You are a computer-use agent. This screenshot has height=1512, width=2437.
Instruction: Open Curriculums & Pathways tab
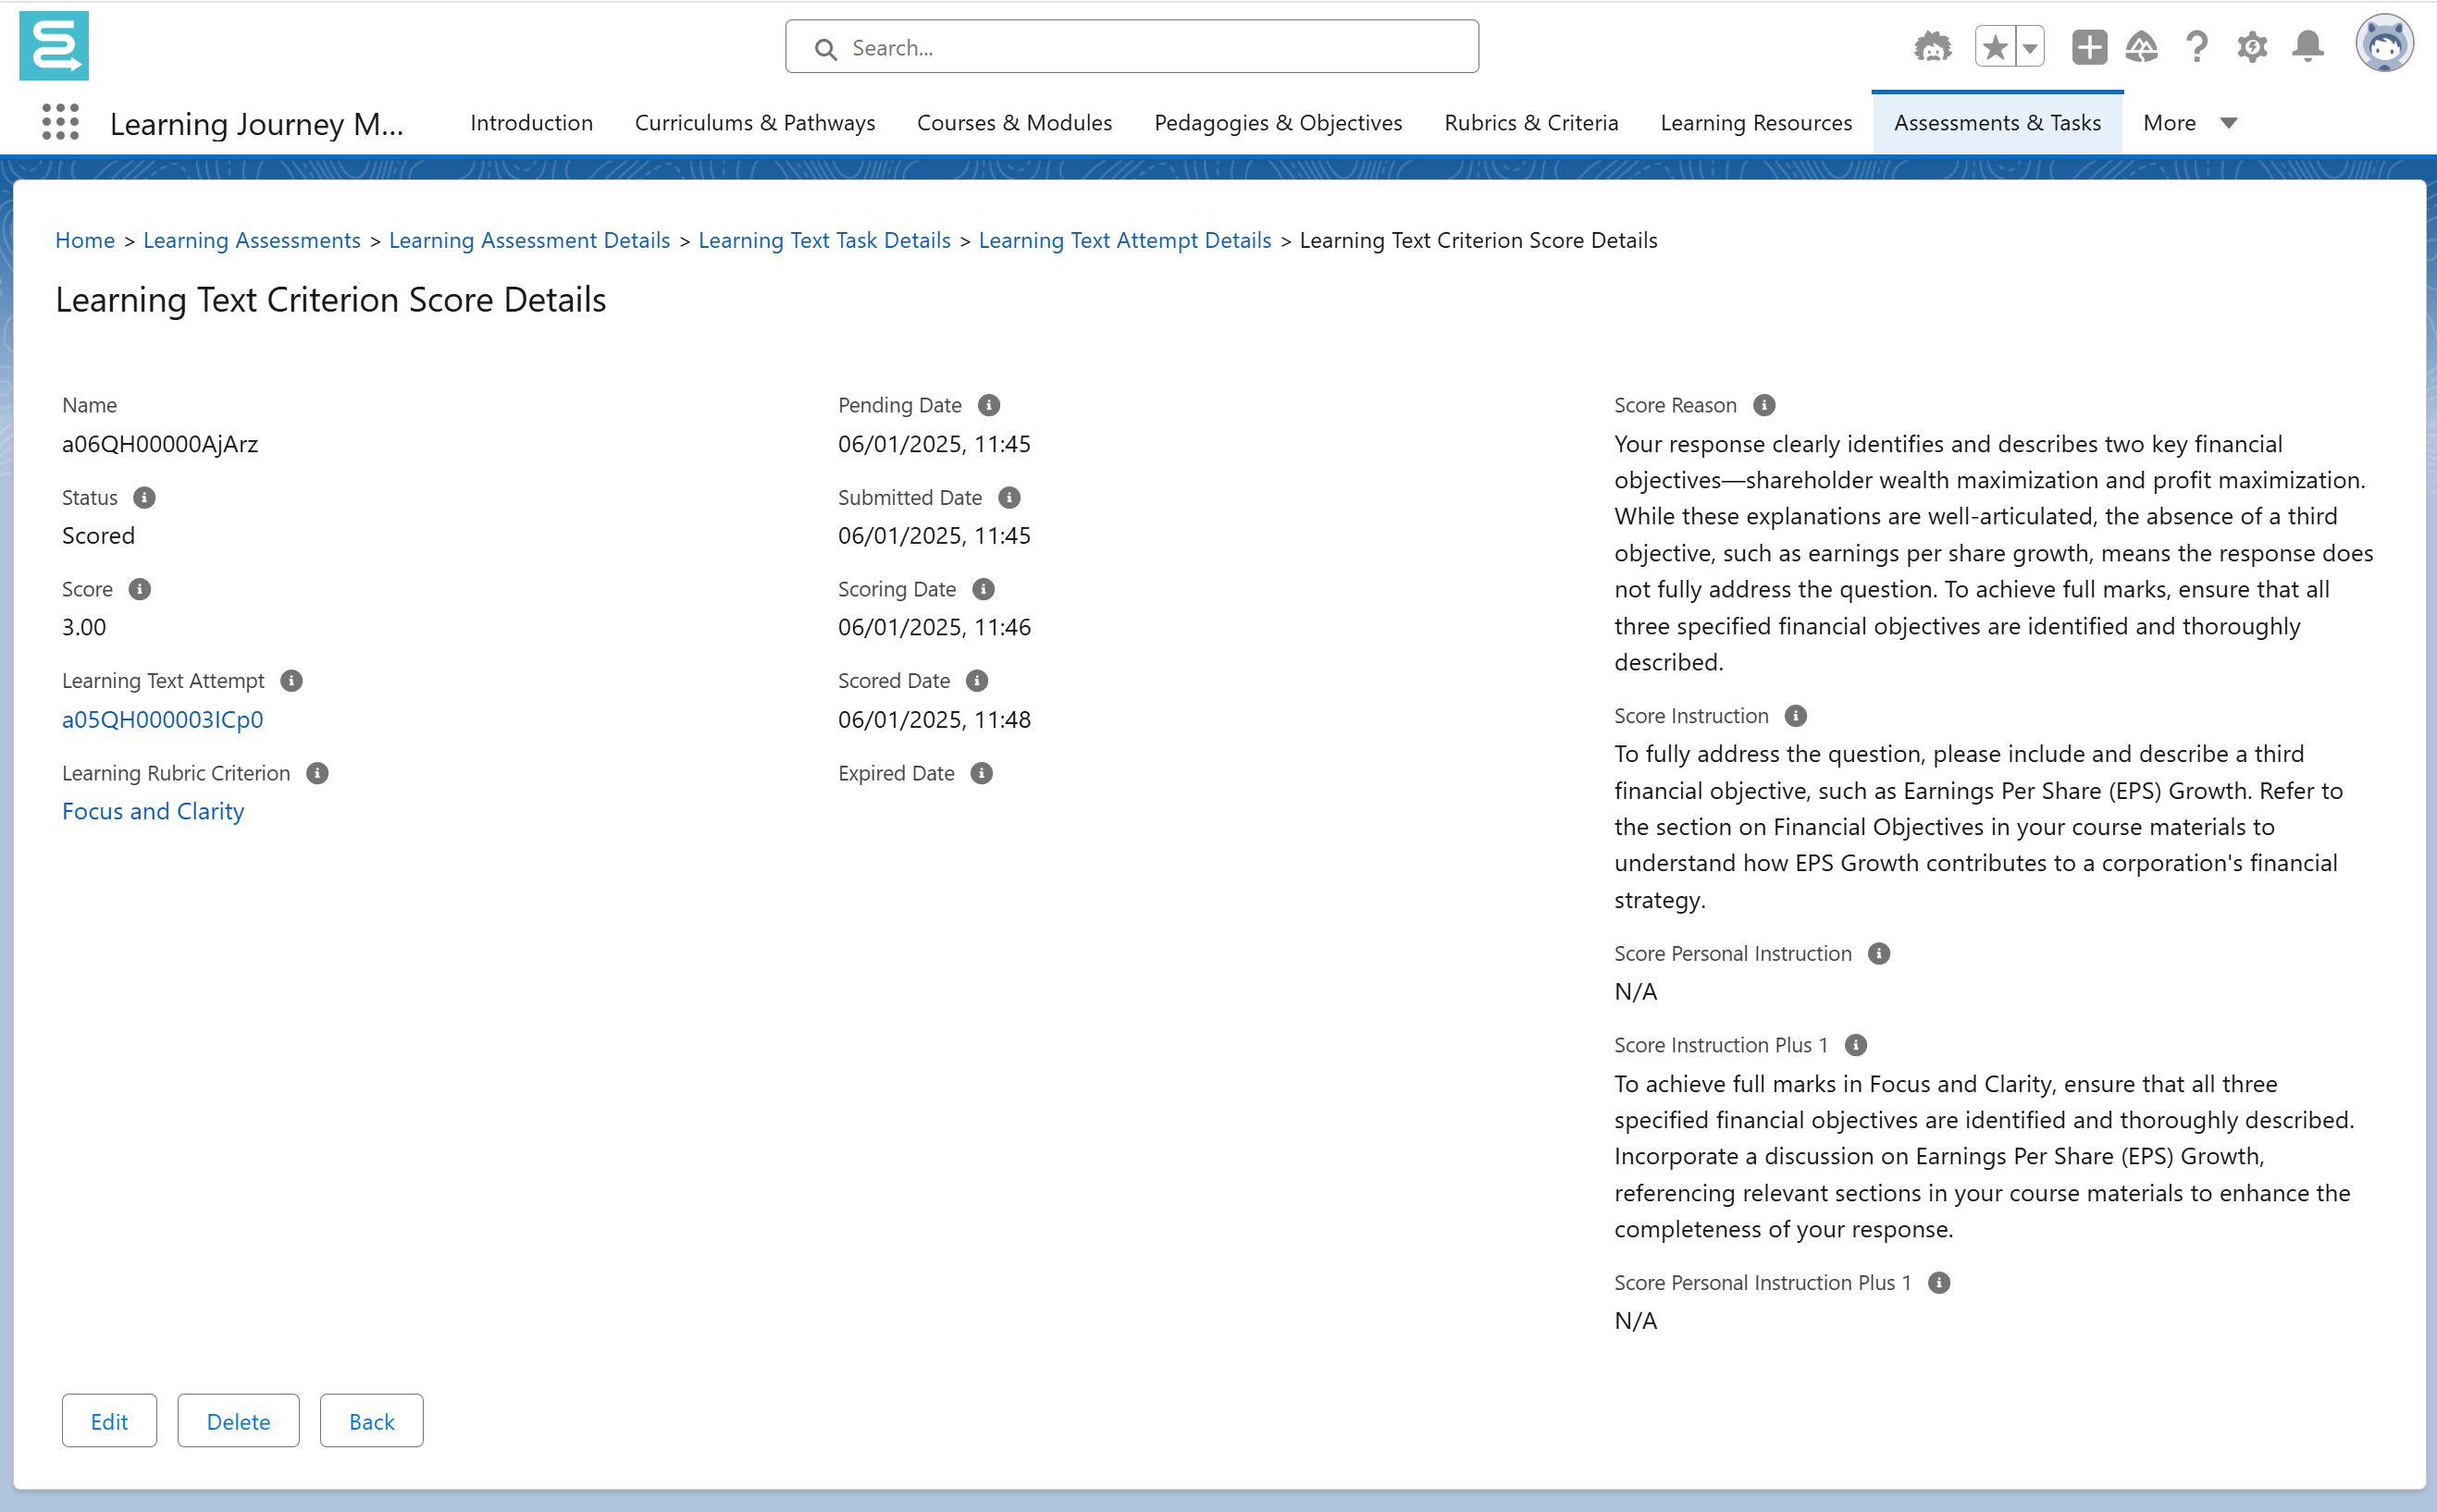click(x=754, y=123)
